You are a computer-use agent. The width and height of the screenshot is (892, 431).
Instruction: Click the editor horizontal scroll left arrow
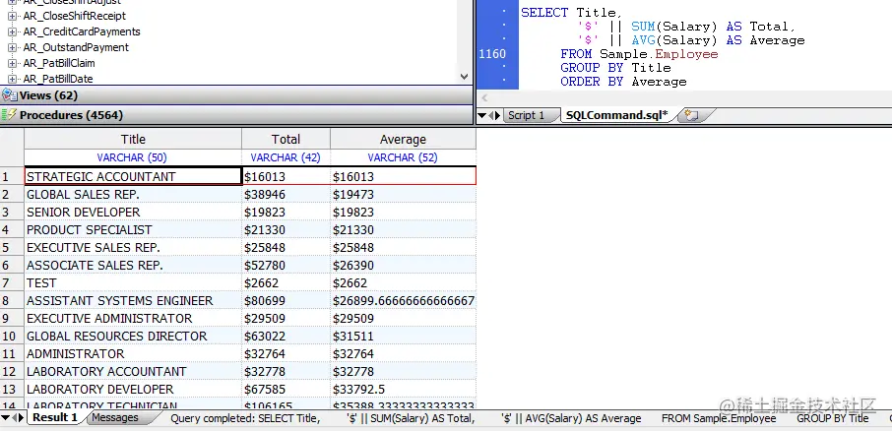click(484, 97)
